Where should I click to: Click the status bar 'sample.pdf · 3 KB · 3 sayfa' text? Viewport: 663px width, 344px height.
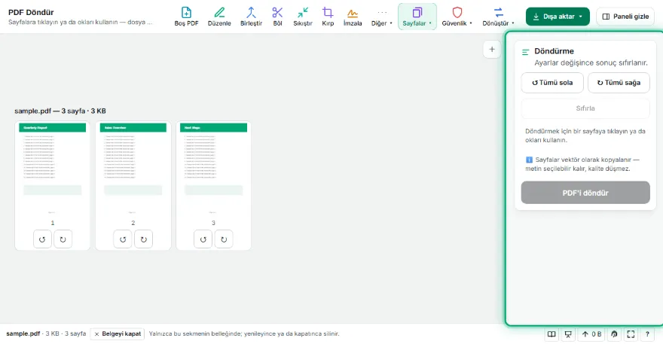click(x=46, y=334)
